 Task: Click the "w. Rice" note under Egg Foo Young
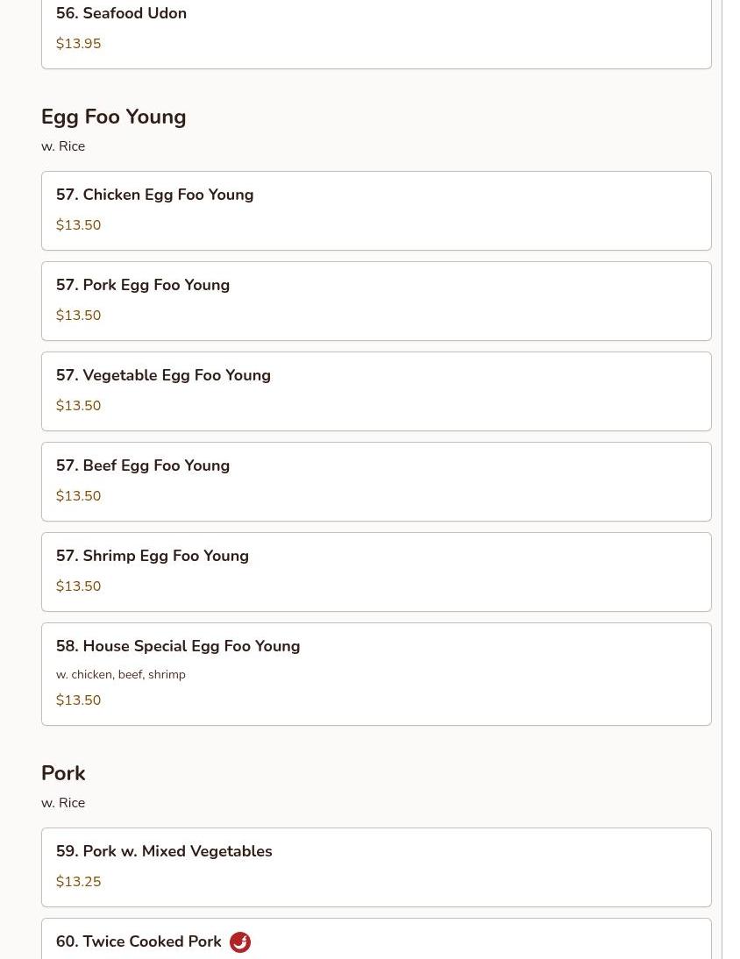(x=63, y=146)
